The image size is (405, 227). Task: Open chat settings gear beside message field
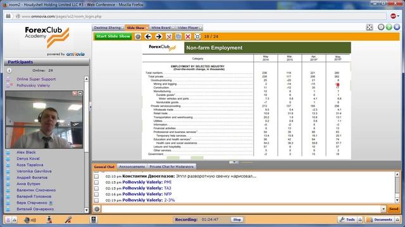(97, 209)
